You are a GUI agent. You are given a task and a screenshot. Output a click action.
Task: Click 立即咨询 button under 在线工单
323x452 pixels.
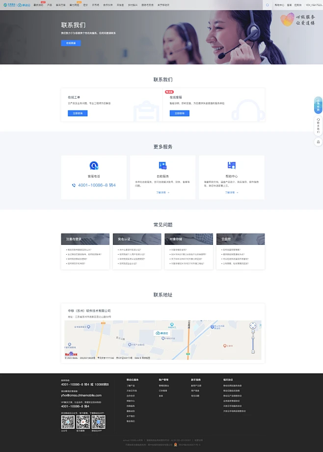(x=77, y=113)
